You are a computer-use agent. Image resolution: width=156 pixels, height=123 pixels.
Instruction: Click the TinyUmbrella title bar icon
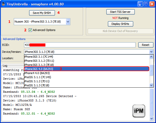3,4
